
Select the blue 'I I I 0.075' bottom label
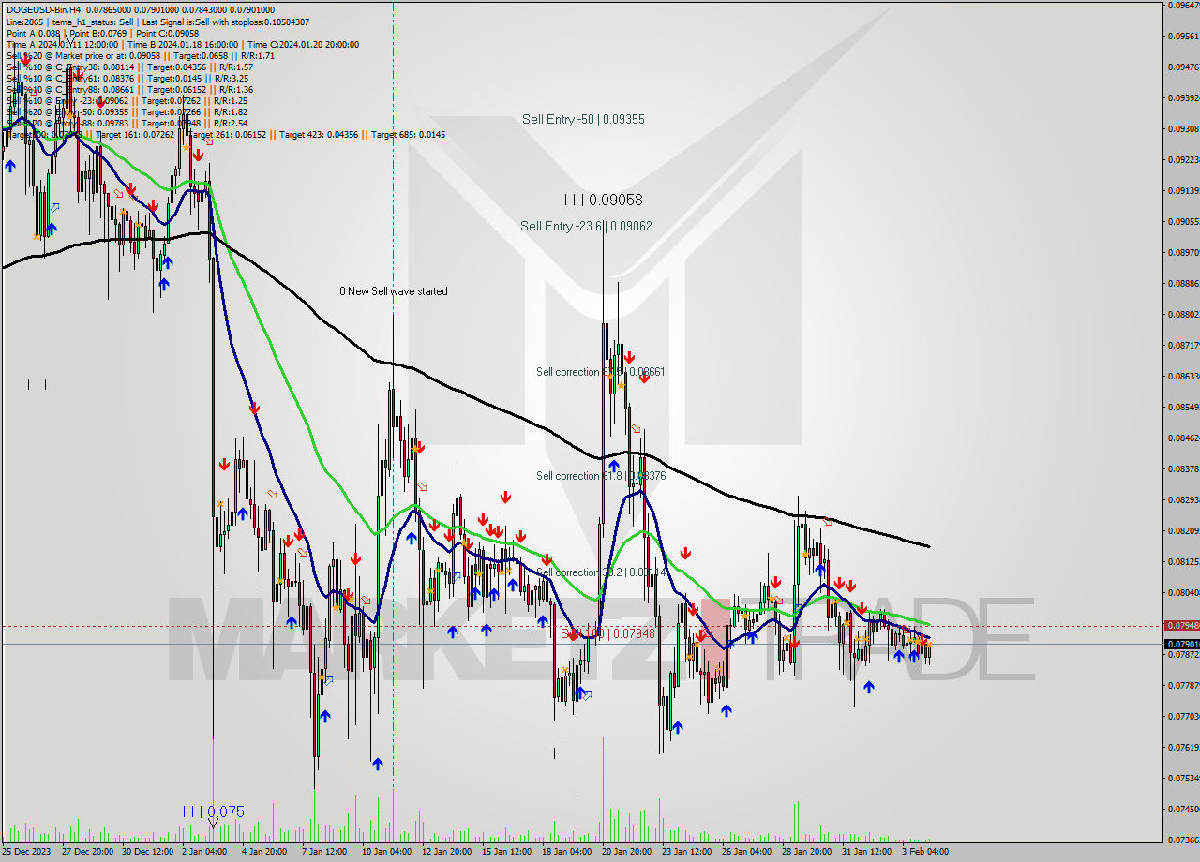click(x=213, y=811)
